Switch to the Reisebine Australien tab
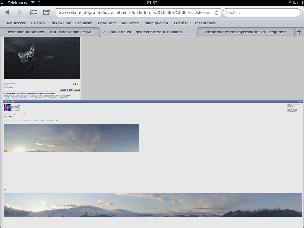The image size is (304, 228). (50, 32)
